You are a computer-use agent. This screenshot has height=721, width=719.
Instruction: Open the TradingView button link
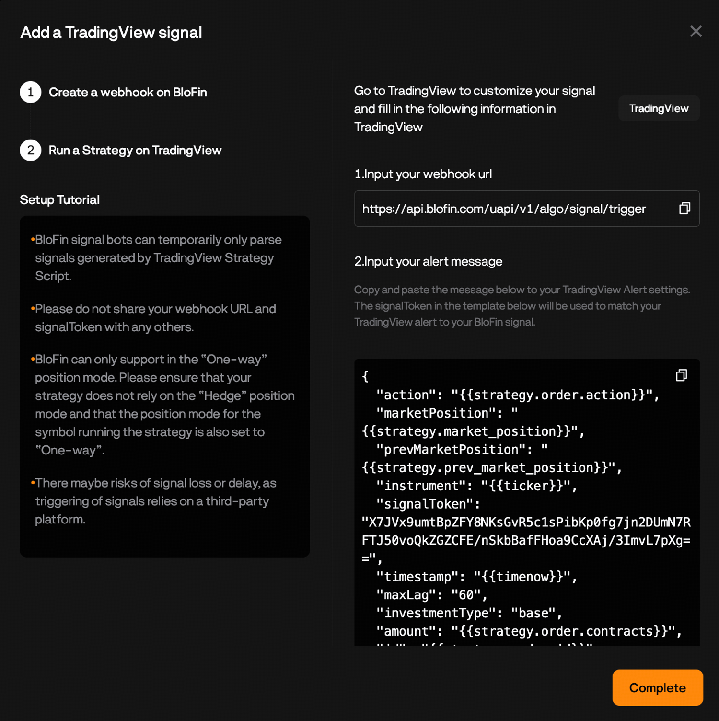coord(659,108)
